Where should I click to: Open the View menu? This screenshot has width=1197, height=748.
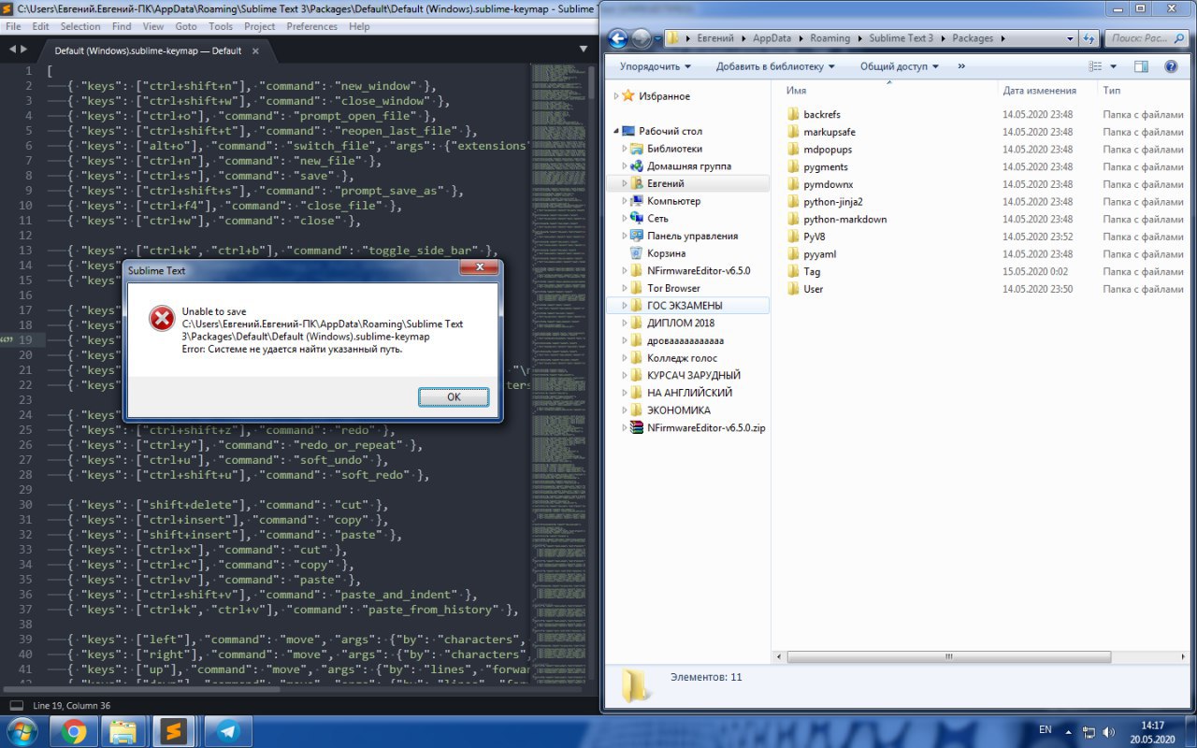pos(153,26)
